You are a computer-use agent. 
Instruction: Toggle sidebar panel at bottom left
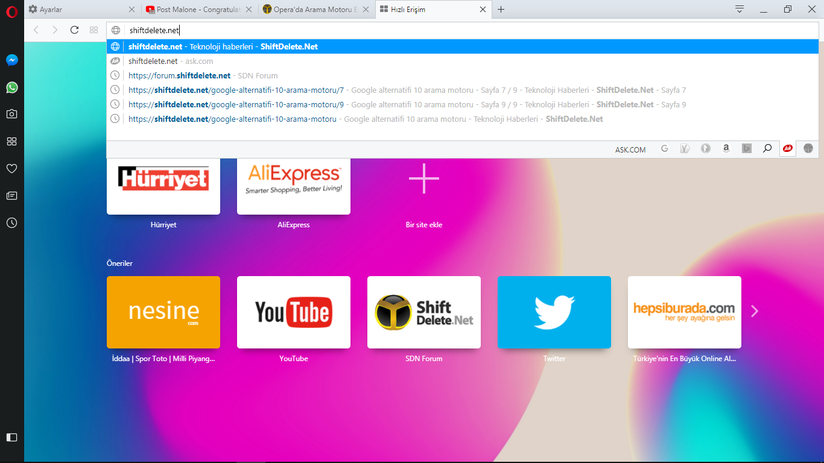pos(11,437)
